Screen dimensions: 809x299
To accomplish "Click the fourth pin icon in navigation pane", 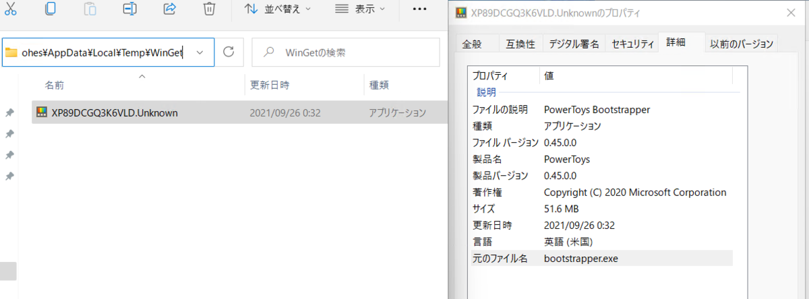I will pyautogui.click(x=9, y=176).
